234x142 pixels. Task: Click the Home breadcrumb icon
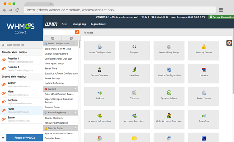click(x=85, y=32)
